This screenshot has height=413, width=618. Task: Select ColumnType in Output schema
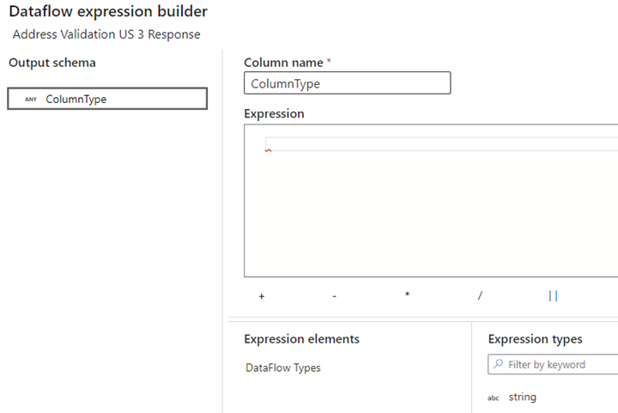pyautogui.click(x=107, y=99)
